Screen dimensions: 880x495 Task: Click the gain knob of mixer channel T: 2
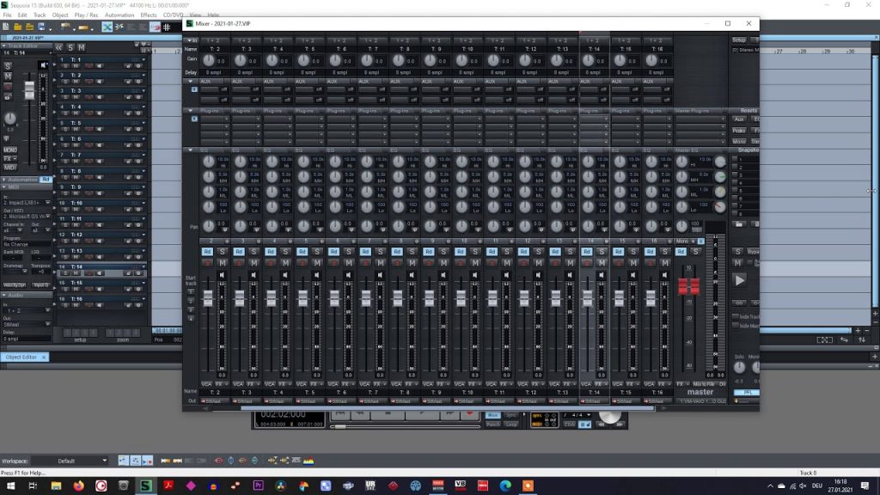coord(208,60)
